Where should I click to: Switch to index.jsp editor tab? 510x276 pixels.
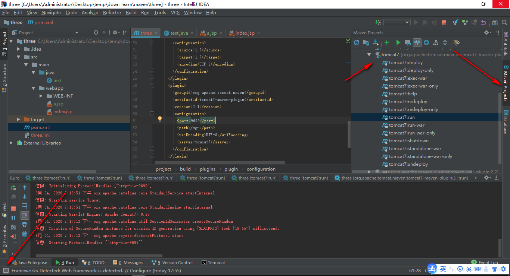(244, 33)
